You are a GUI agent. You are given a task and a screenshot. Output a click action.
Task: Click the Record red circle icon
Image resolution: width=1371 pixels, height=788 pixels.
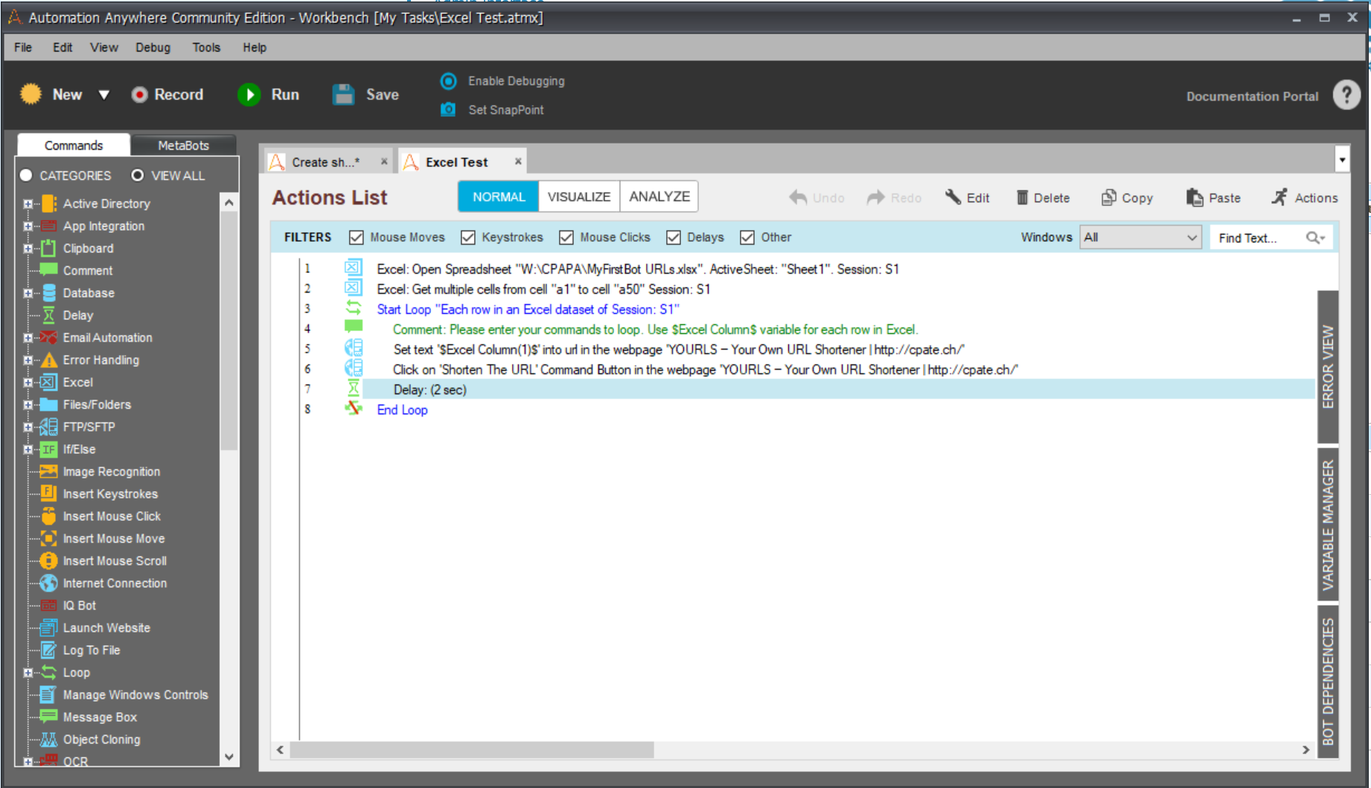[139, 95]
